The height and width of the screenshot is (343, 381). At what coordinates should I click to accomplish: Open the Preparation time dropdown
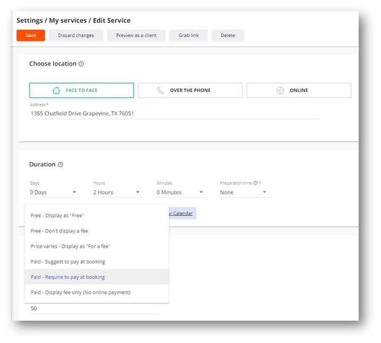point(244,193)
